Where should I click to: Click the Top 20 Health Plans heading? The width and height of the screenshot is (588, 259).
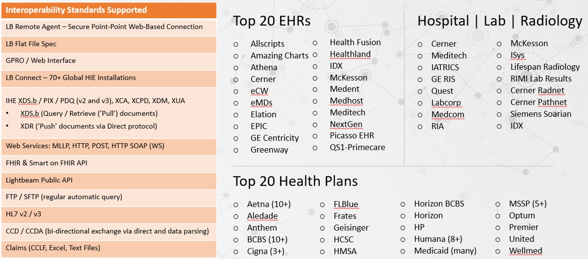[x=295, y=181]
